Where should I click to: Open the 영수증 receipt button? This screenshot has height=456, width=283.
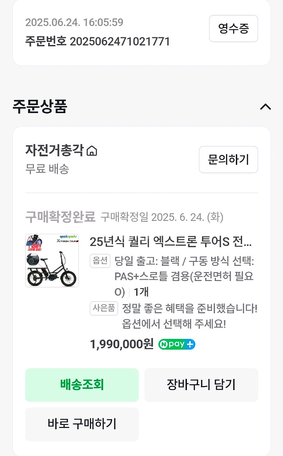[x=233, y=29]
